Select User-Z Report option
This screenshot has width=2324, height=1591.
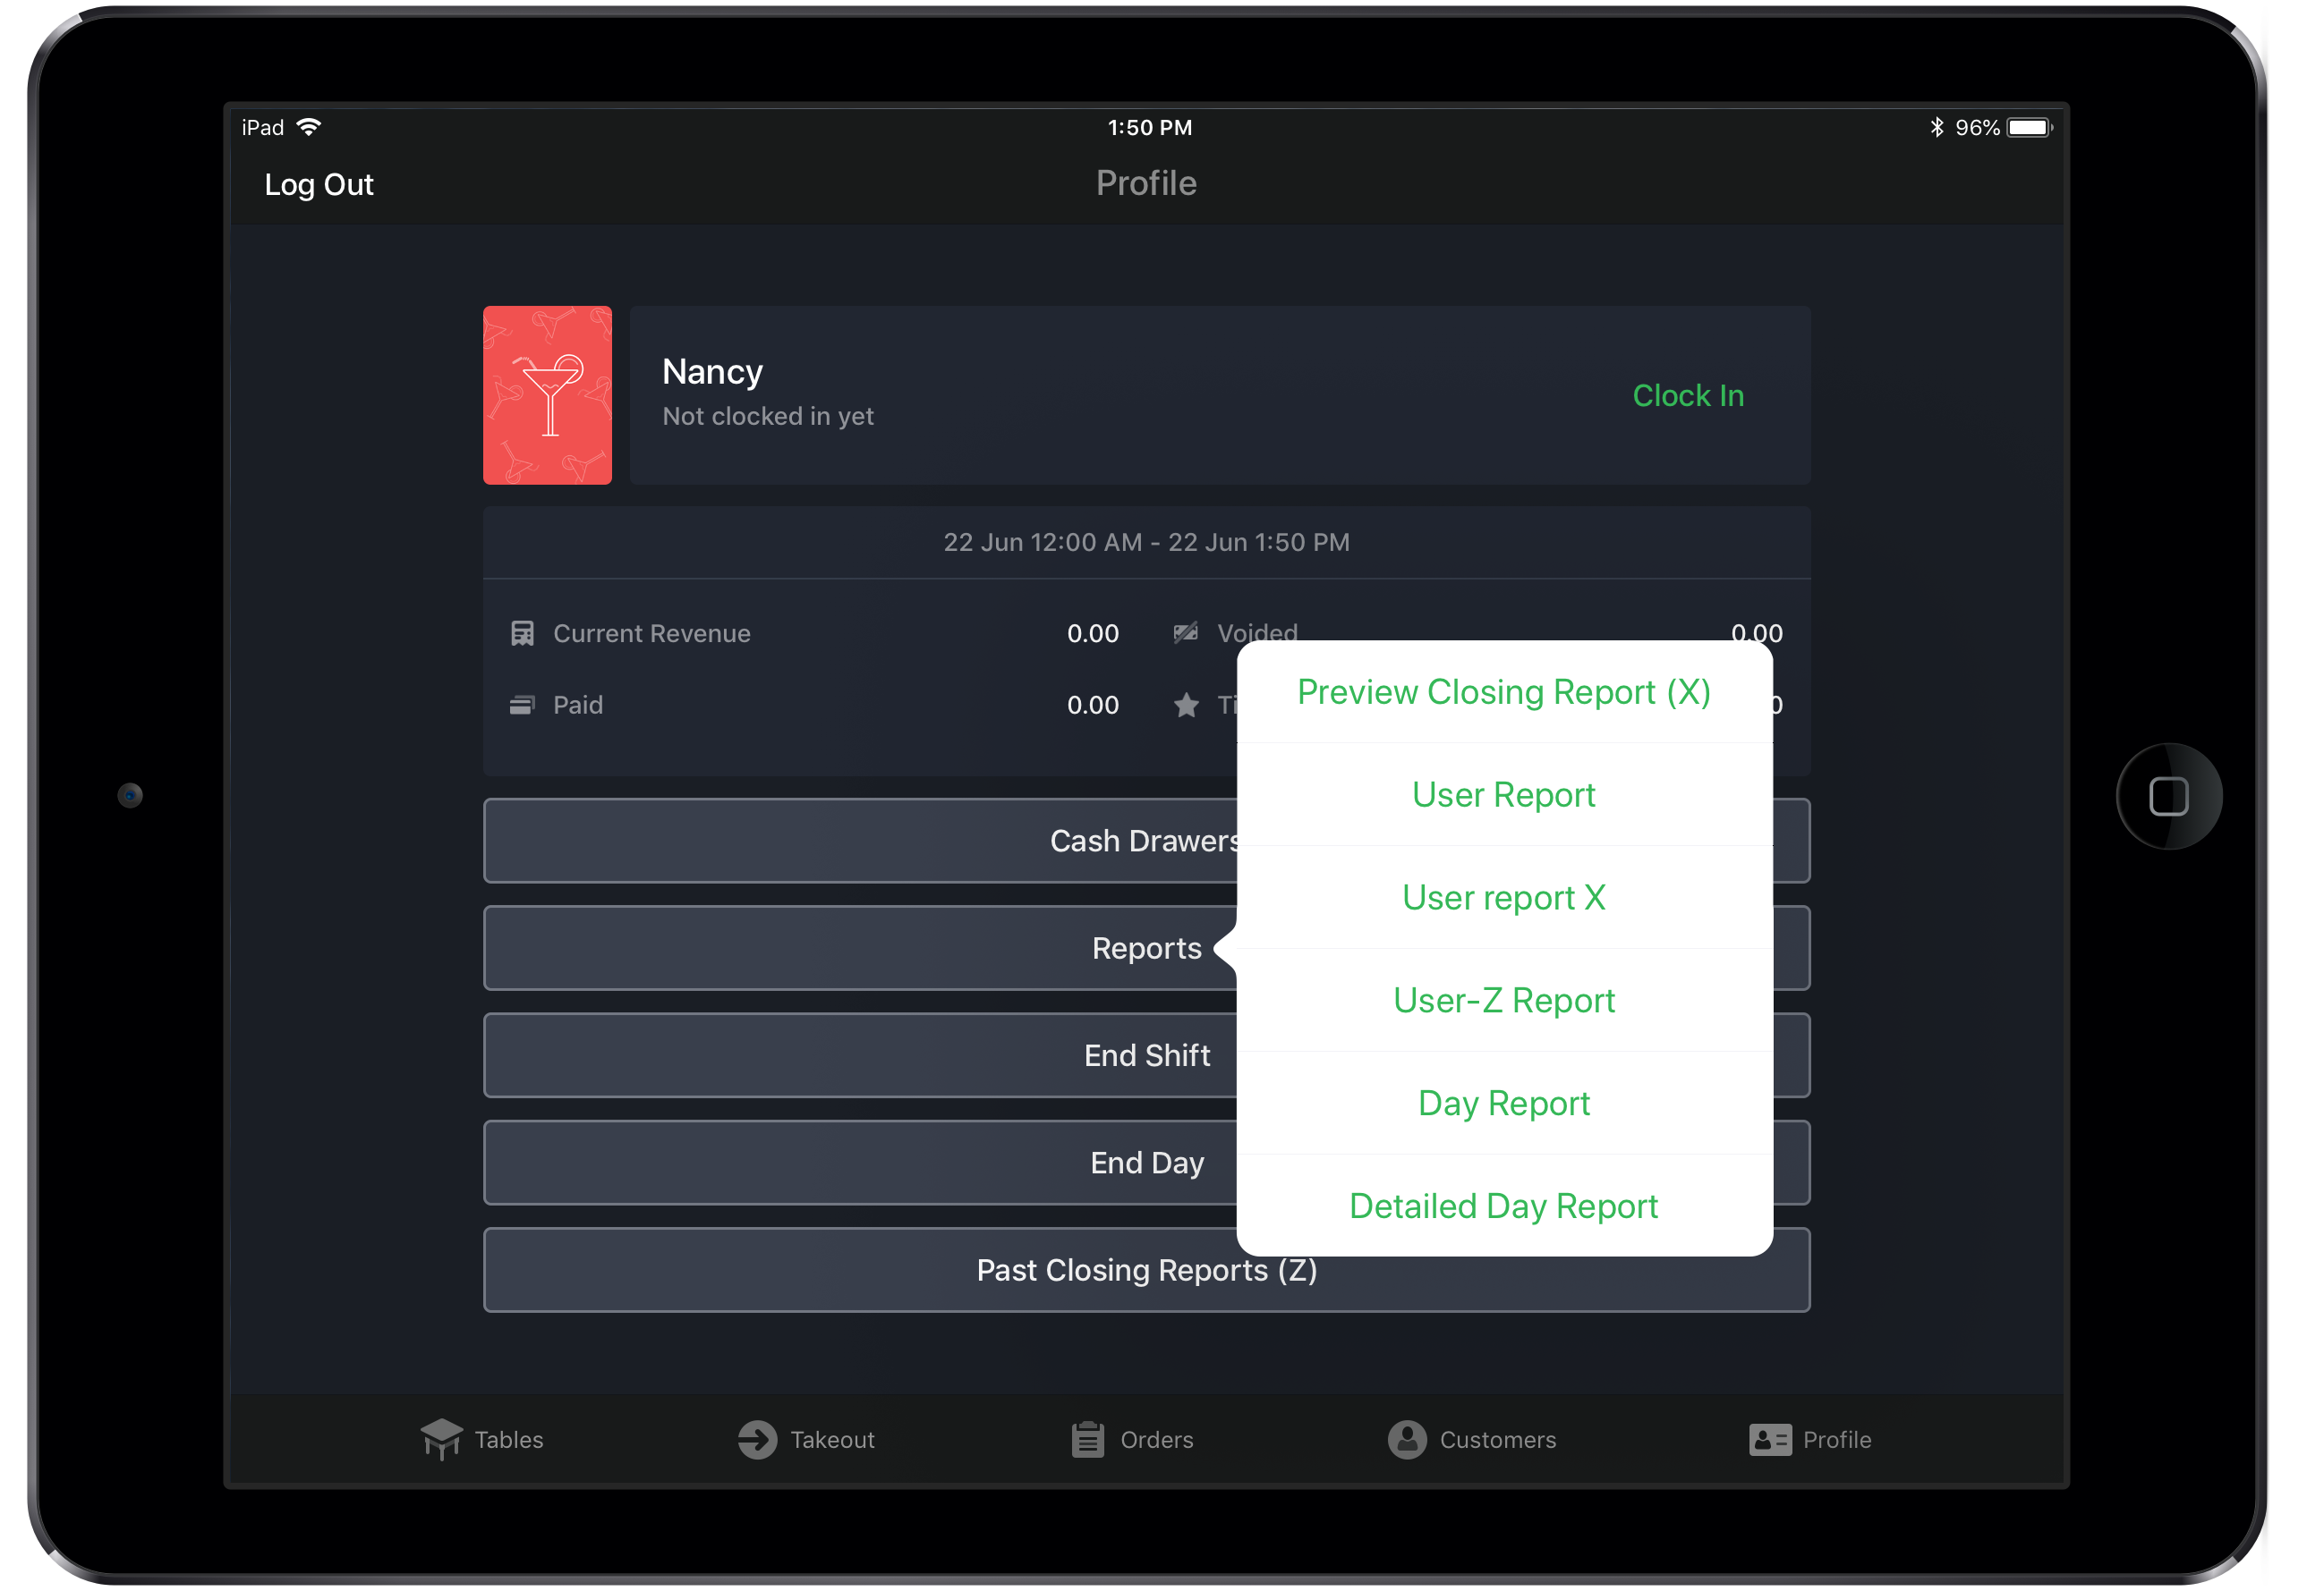click(1503, 1000)
